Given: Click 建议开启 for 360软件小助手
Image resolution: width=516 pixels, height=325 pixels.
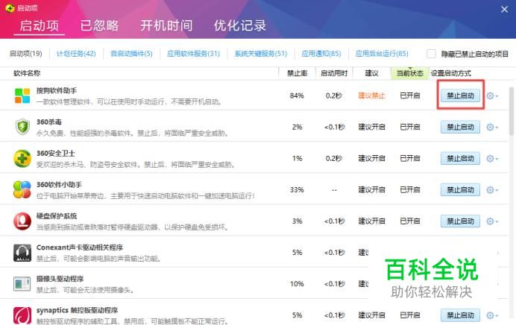Looking at the screenshot, I should [371, 190].
